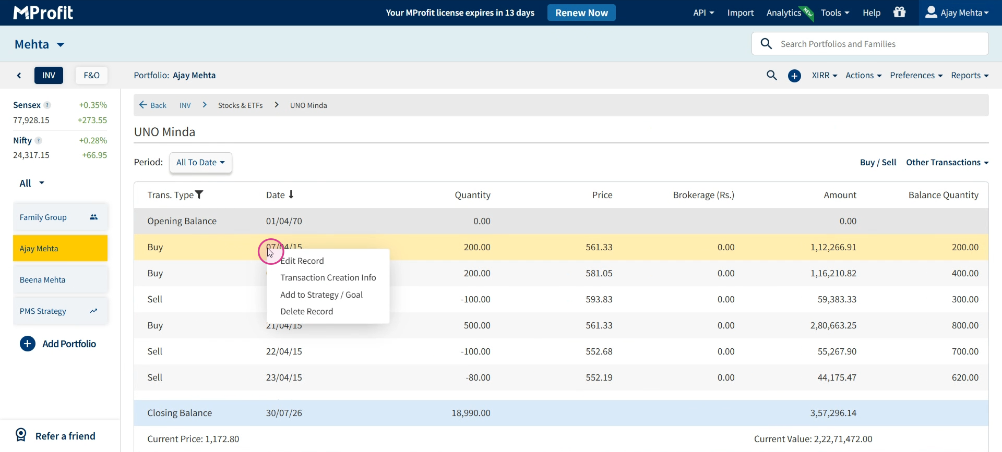This screenshot has width=1002, height=452.
Task: Open the All To Date period dropdown
Action: click(201, 163)
